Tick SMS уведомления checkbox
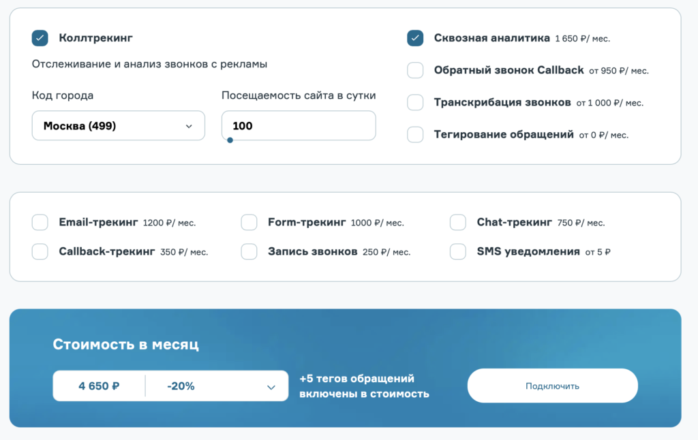 [458, 251]
